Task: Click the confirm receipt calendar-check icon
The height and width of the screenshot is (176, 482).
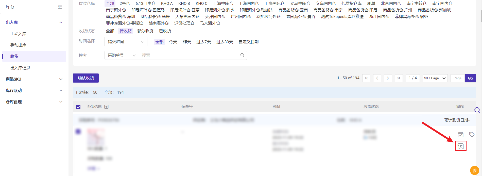Action: pyautogui.click(x=460, y=135)
